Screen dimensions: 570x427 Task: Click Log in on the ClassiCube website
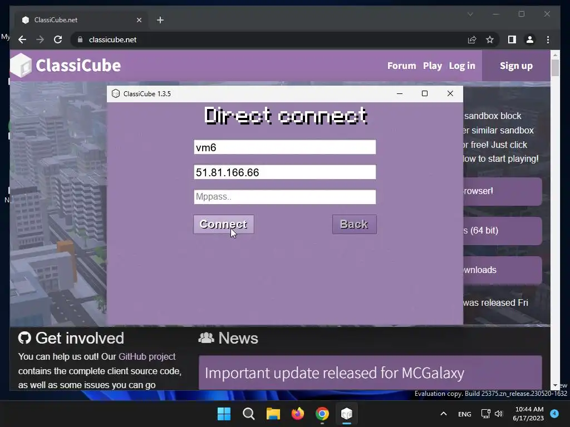[x=462, y=66]
